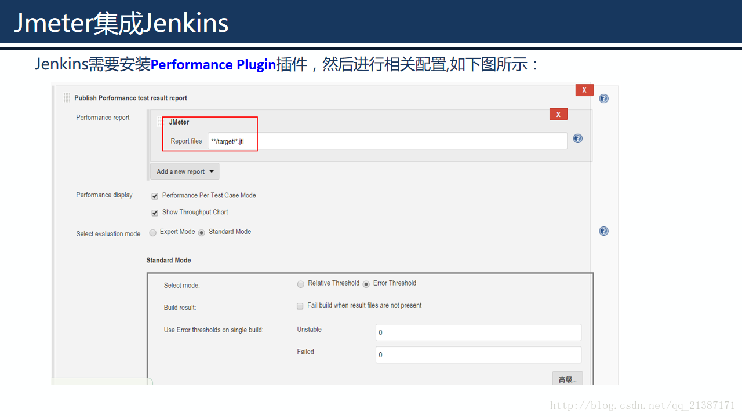The image size is (742, 417).
Task: Toggle Show Throughput Chart checkbox
Action: coord(155,213)
